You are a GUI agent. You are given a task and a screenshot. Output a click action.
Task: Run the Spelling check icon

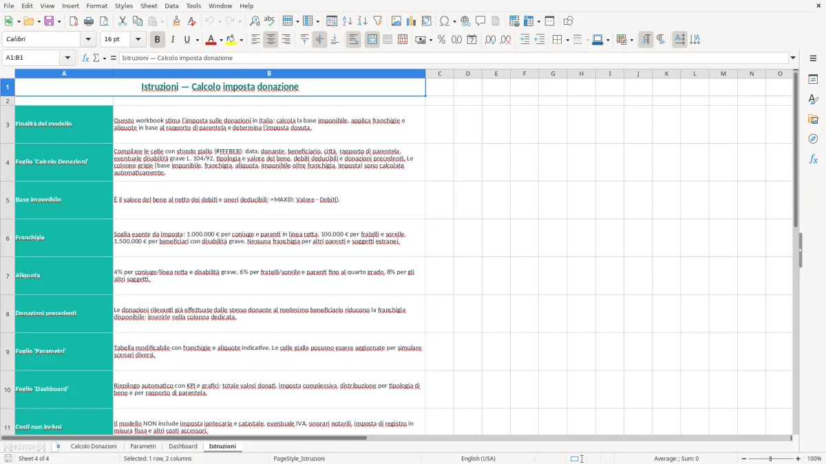coord(269,21)
